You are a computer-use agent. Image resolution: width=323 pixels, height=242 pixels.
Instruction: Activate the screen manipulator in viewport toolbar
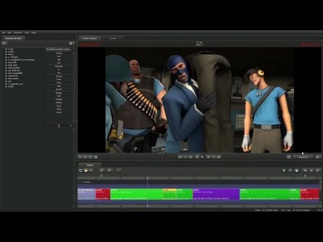[96, 157]
